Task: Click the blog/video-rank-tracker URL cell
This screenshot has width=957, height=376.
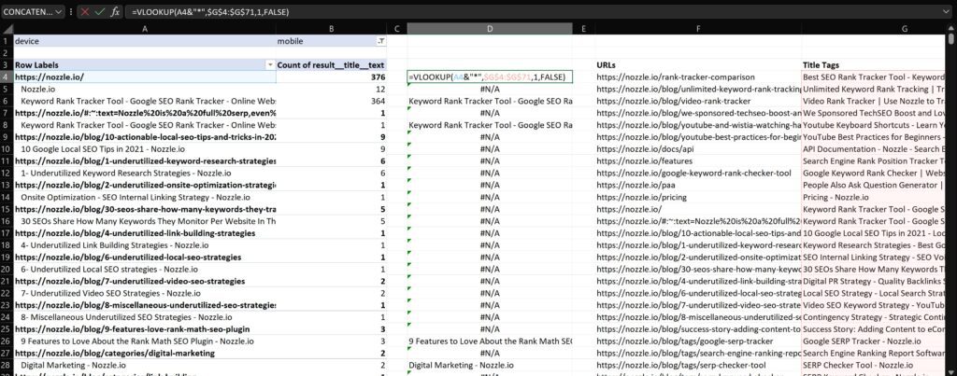Action: coord(698,101)
